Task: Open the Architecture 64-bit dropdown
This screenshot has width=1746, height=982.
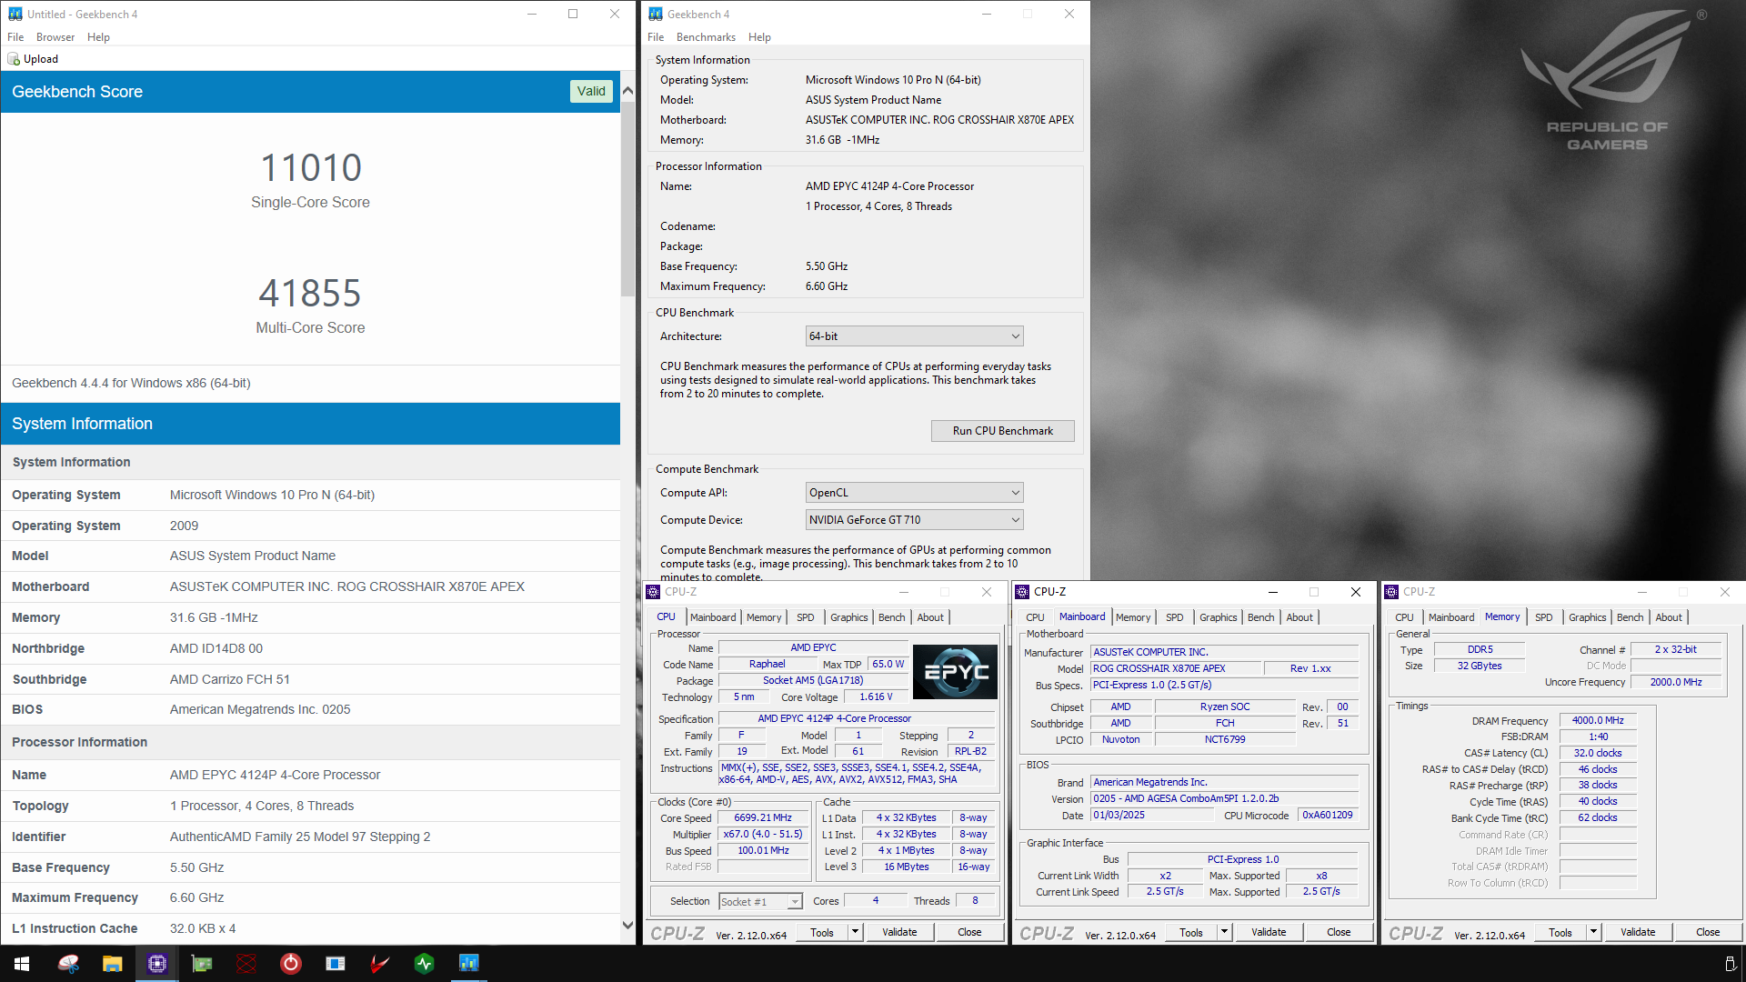Action: pos(914,336)
